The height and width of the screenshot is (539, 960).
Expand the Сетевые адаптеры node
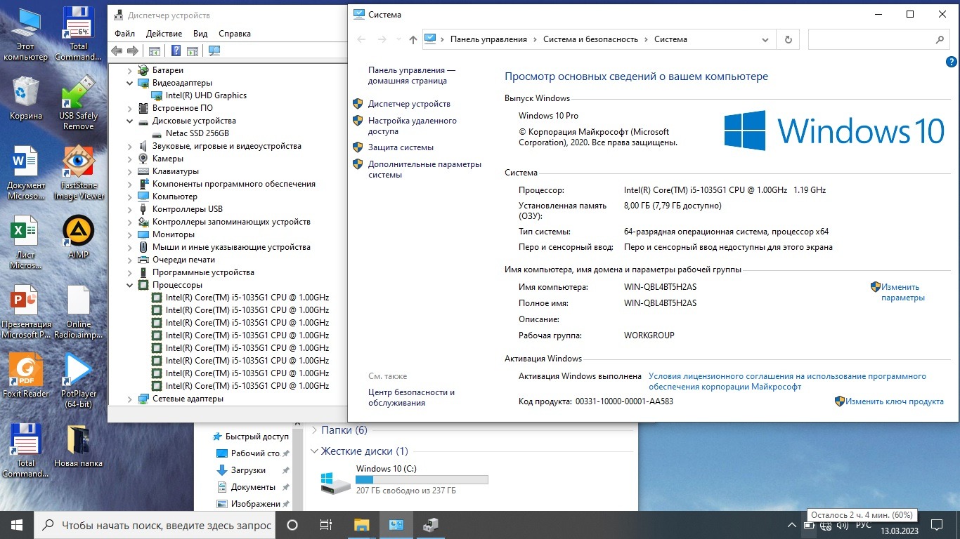pyautogui.click(x=130, y=399)
